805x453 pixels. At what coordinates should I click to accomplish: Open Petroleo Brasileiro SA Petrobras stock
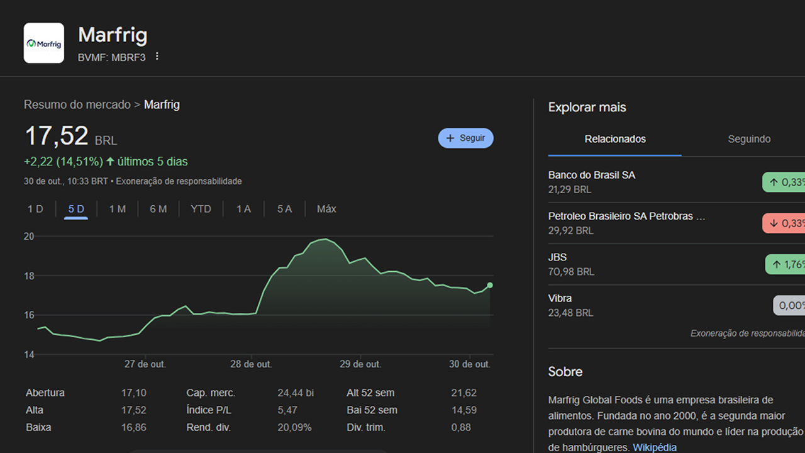(626, 216)
